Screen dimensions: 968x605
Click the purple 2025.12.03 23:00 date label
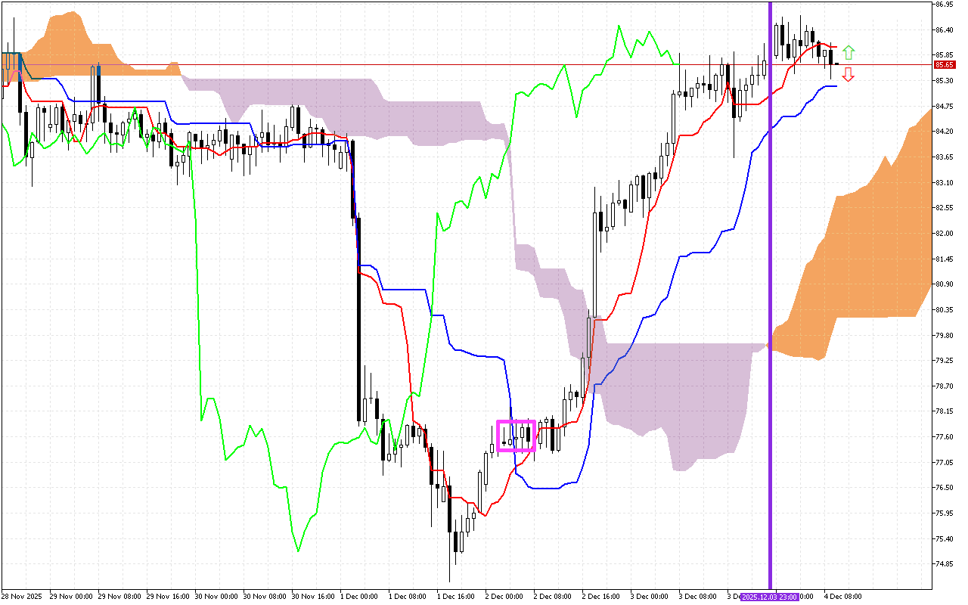click(770, 597)
